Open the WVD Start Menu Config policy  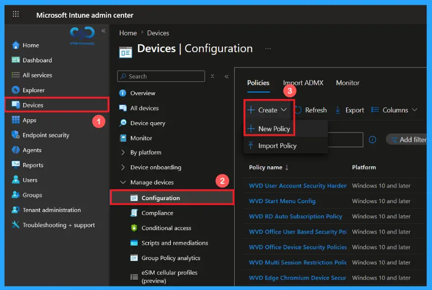coord(282,201)
